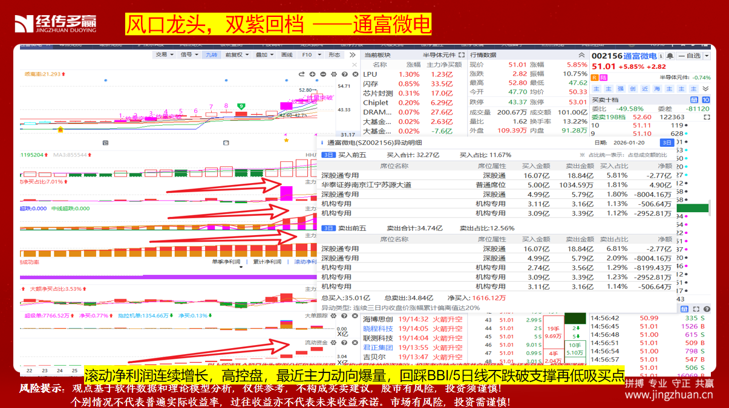Select the 芯片封测 sector row
The image size is (729, 408).
pos(378,93)
